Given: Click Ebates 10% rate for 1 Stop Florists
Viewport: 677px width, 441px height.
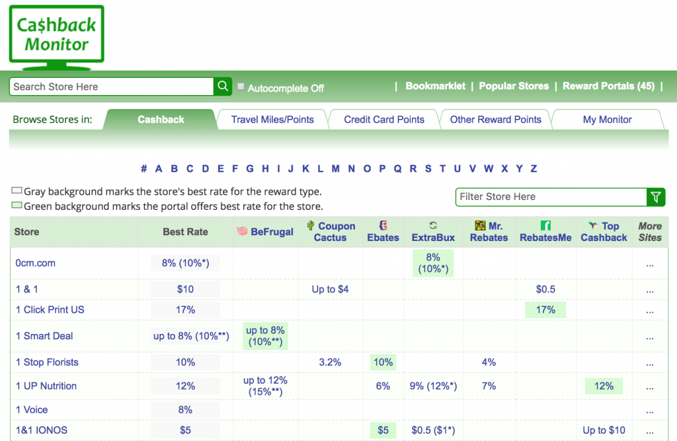Looking at the screenshot, I should pyautogui.click(x=383, y=362).
